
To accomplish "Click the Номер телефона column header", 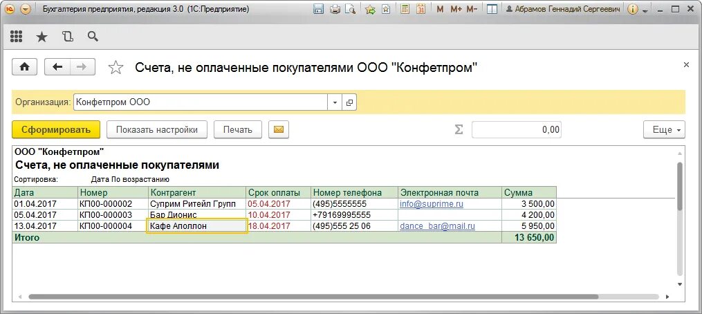I will point(355,192).
